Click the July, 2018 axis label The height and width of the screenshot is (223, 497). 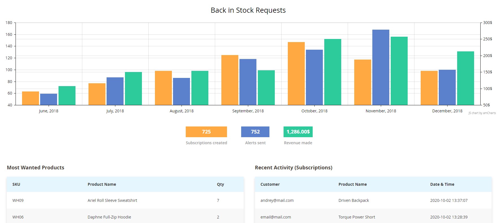pyautogui.click(x=115, y=111)
